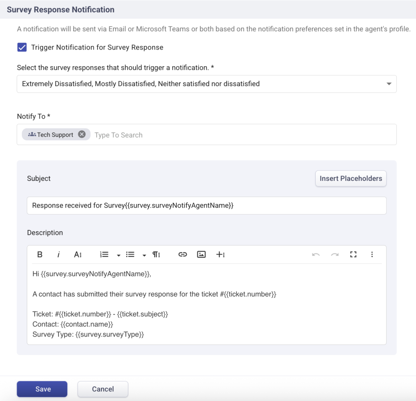Screen dimensions: 416x401
Task: Click the Type To Search field
Action: (119, 135)
